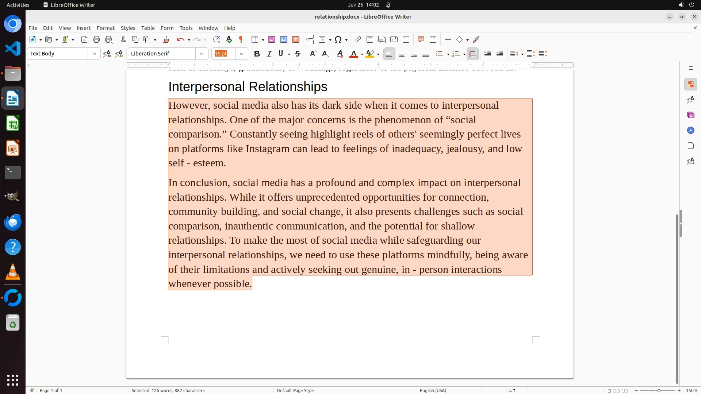Insert a special character (Omega)
The image size is (701, 394).
(x=338, y=39)
